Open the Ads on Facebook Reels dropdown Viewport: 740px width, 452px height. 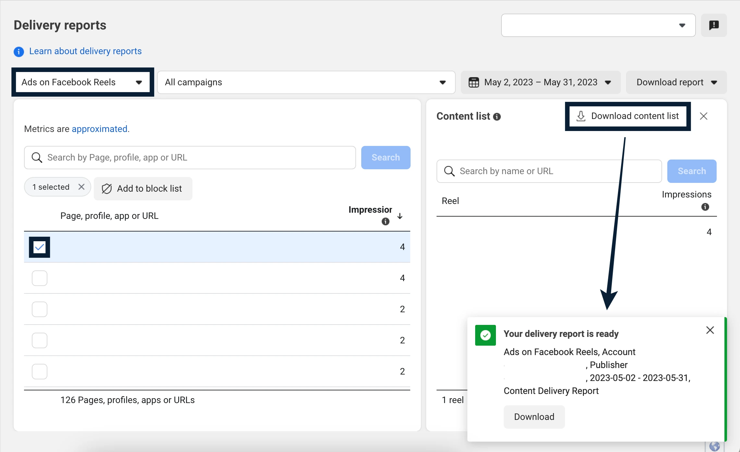(82, 82)
